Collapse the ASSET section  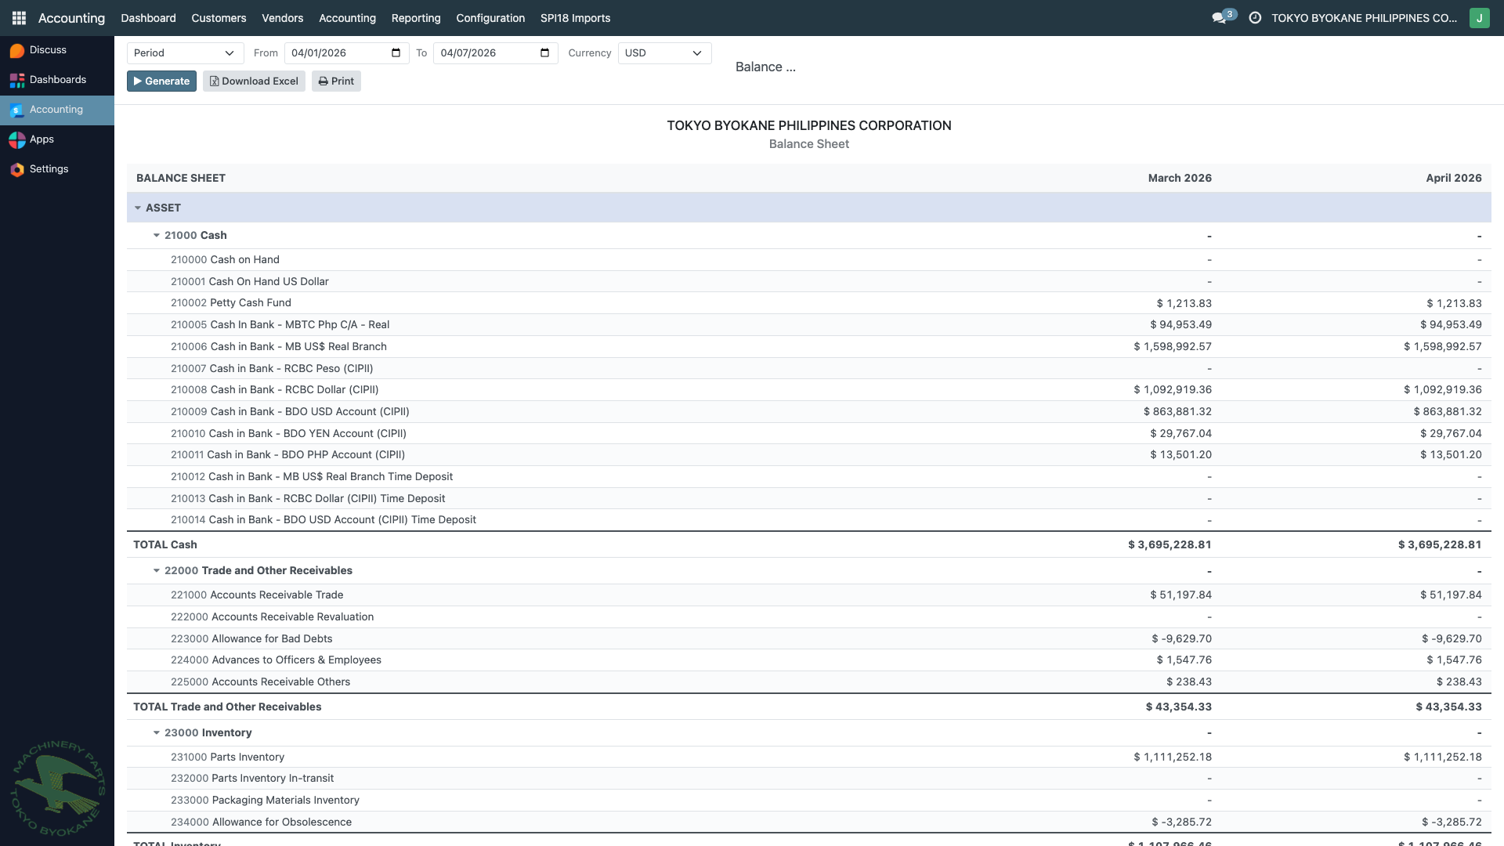pos(137,208)
